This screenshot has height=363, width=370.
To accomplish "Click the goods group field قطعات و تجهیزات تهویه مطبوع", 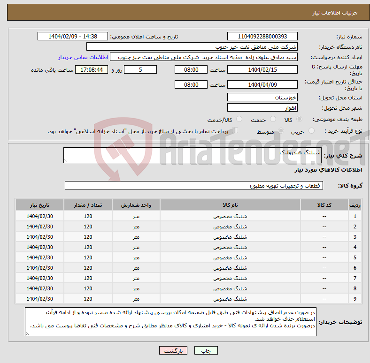I will click(x=194, y=185).
